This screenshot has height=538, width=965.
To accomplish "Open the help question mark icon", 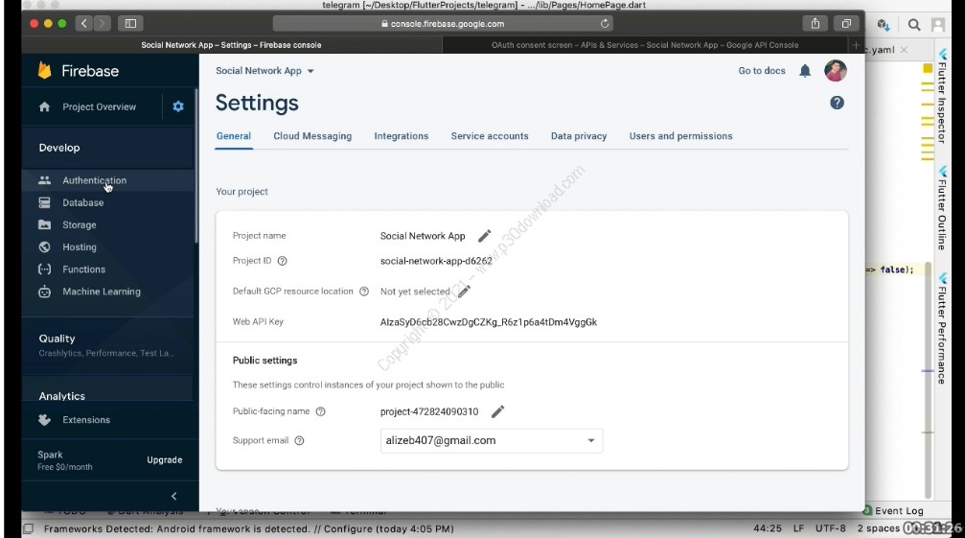I will 837,103.
